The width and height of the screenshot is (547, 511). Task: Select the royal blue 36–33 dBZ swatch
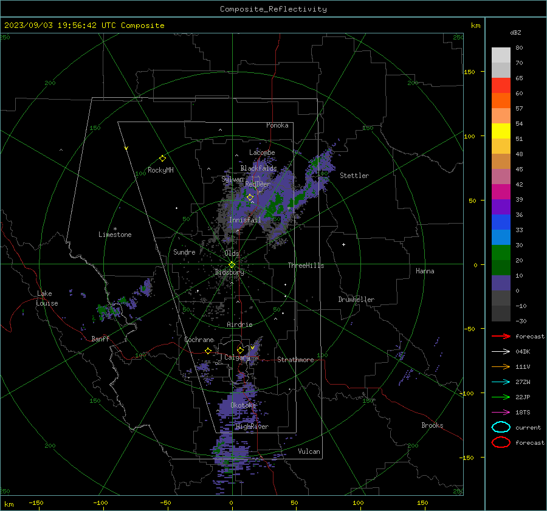coord(501,222)
